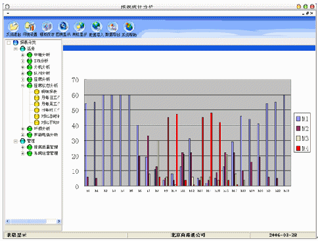Click the 模板保存 template save icon
The height and width of the screenshot is (241, 318).
[47, 27]
